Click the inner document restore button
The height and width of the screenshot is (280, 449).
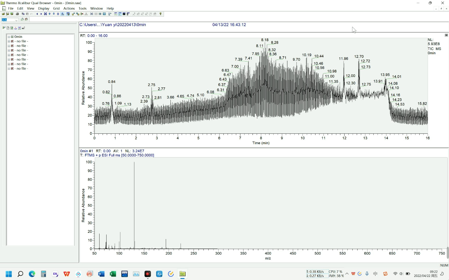[x=441, y=9]
